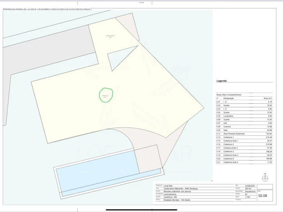Image resolution: width=283 pixels, height=212 pixels.
Task: Tap the three-dot multitasking menu at top
Action: tap(141, 2)
